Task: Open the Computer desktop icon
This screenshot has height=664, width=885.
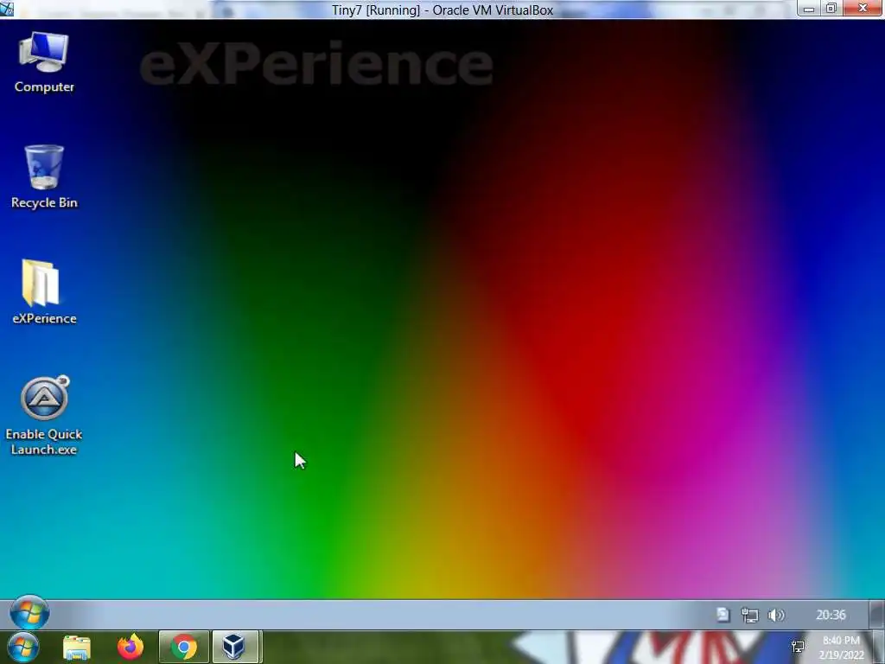Action: point(44,62)
